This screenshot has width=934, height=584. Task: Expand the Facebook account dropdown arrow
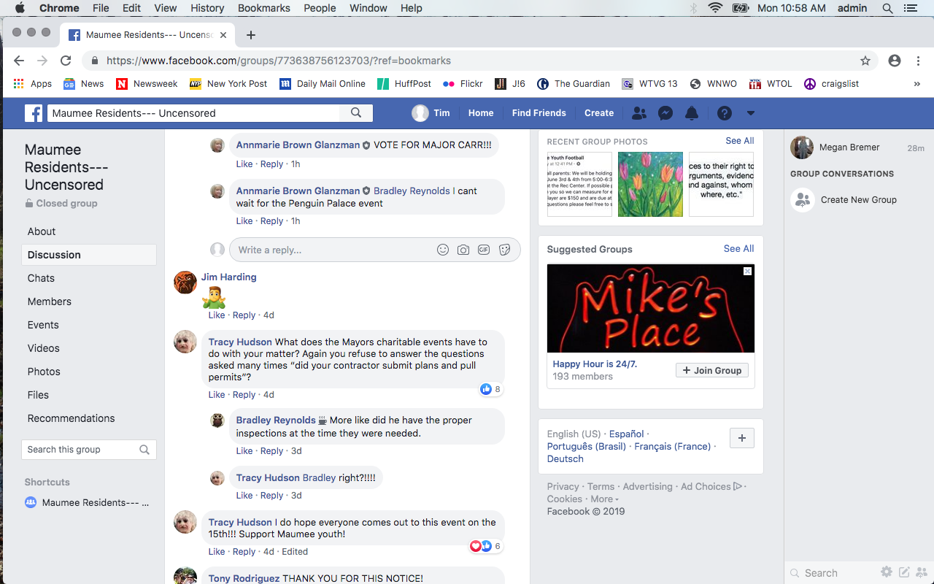pos(750,113)
